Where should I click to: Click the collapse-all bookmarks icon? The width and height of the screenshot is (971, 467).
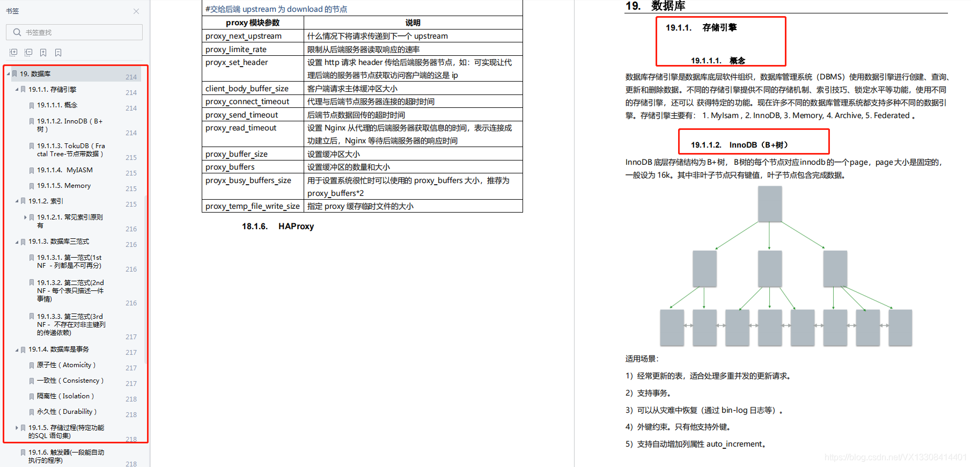(28, 53)
